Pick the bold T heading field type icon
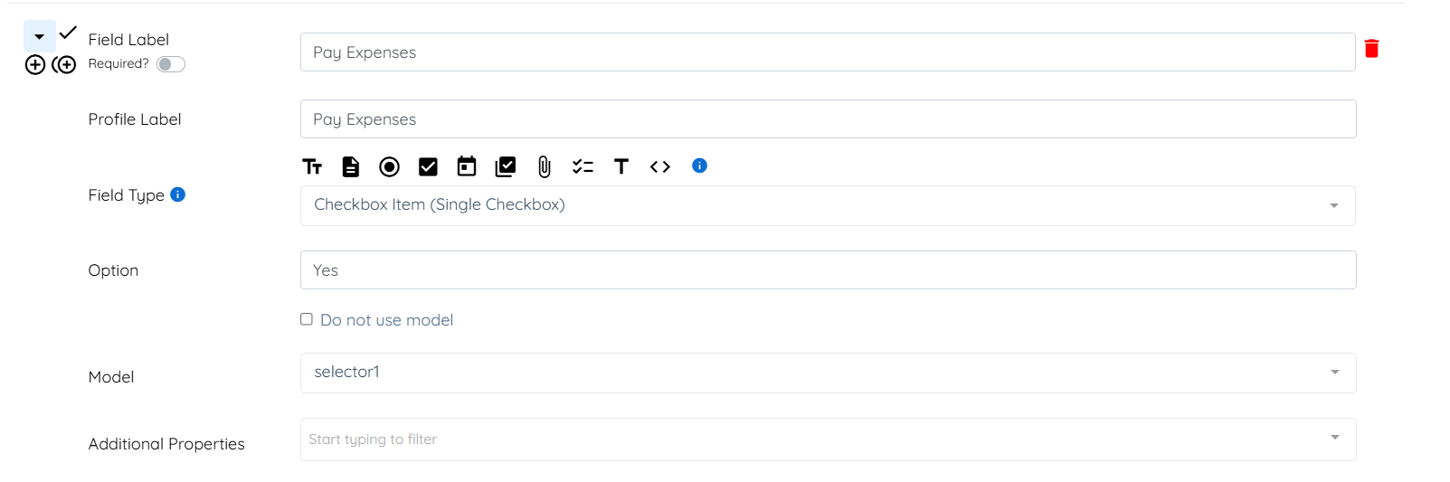The image size is (1450, 482). point(621,166)
